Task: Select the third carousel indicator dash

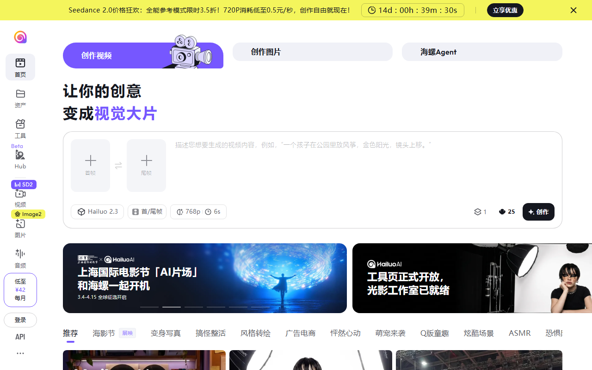Action: pos(194,307)
